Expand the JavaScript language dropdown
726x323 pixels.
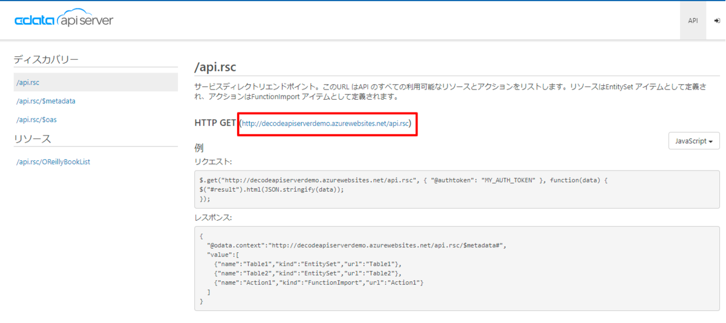point(694,141)
